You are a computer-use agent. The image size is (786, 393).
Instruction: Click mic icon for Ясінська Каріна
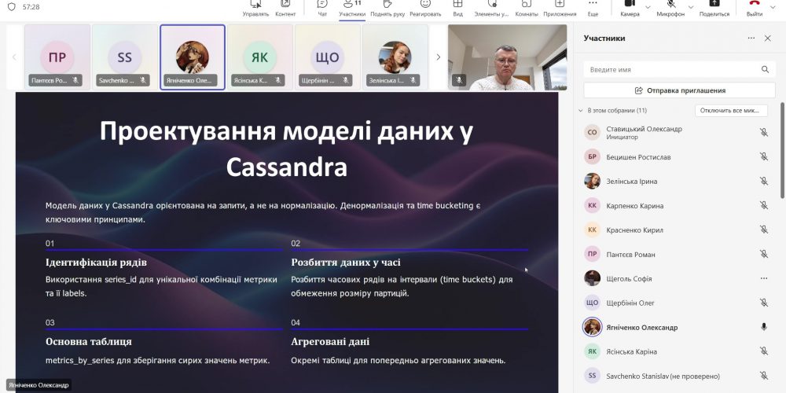[763, 351]
